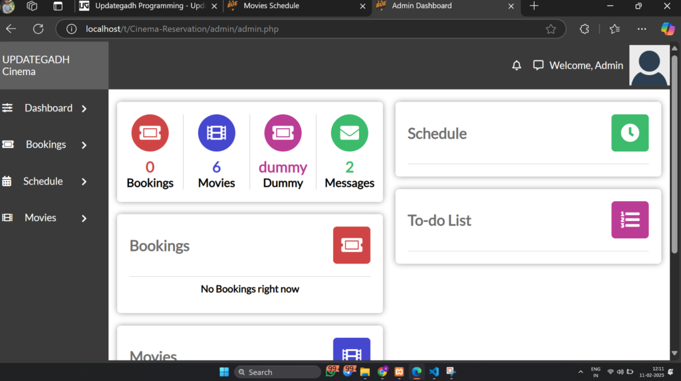681x381 pixels.
Task: Expand the Movies chevron in sidebar
Action: 84,218
